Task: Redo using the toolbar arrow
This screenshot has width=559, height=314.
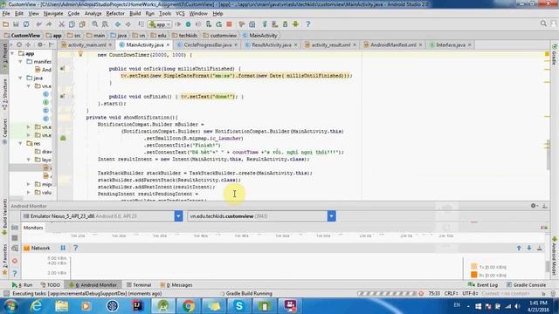Action: [49, 24]
